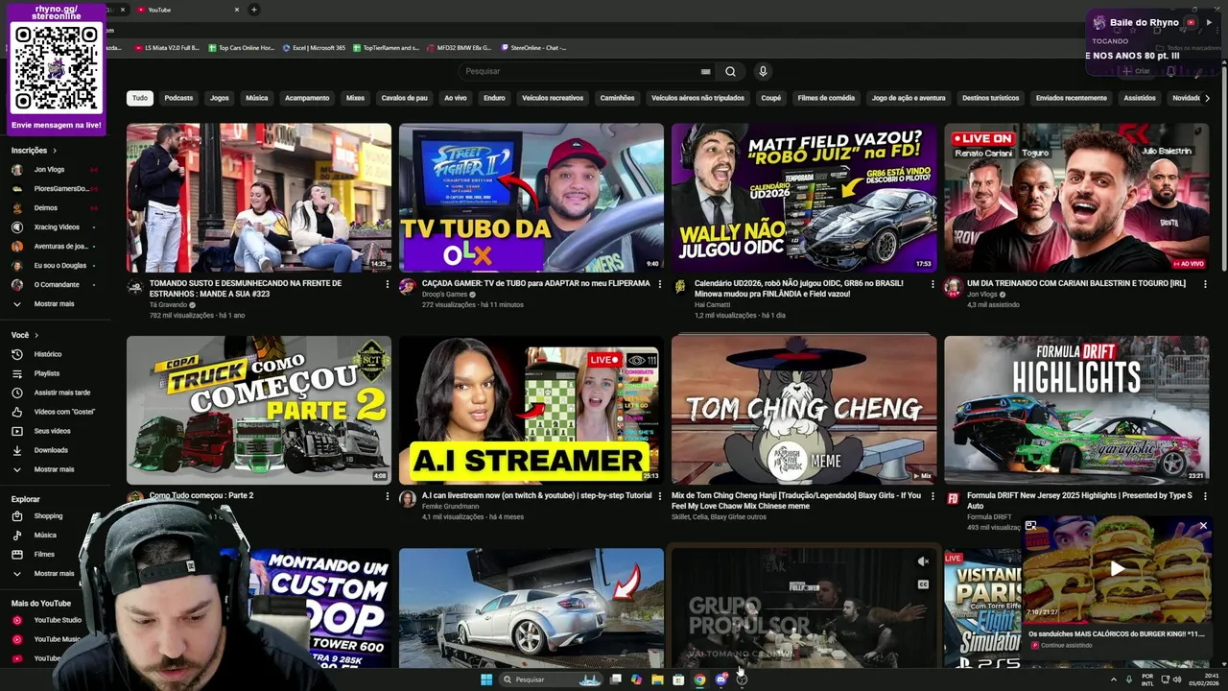Select the Jogos filter chip
Image resolution: width=1228 pixels, height=691 pixels.
tap(220, 98)
